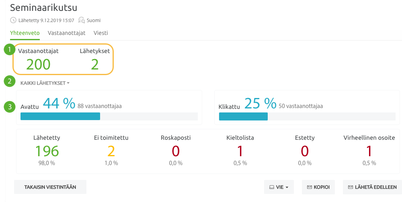Click the Virheellinen osoite heading

pyautogui.click(x=369, y=138)
